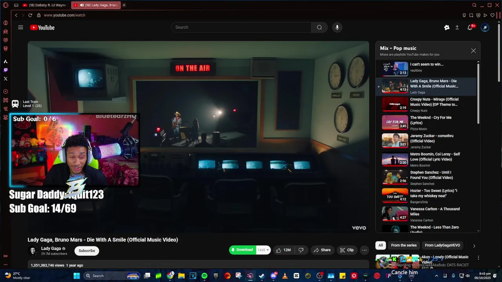This screenshot has height=282, width=502.
Task: Search with your voice microphone
Action: [337, 27]
